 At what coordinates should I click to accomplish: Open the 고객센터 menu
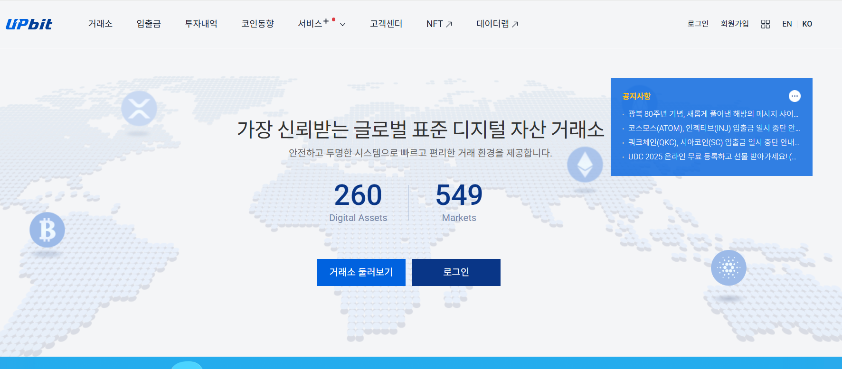386,24
